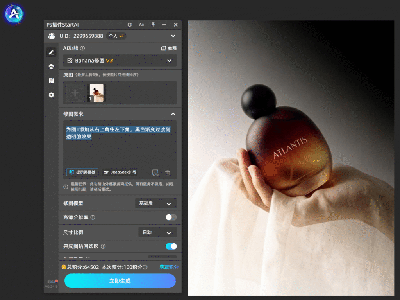Viewport: 400px width, 300px height.
Task: Click the 个人 V3 membership badge
Action: click(x=116, y=36)
